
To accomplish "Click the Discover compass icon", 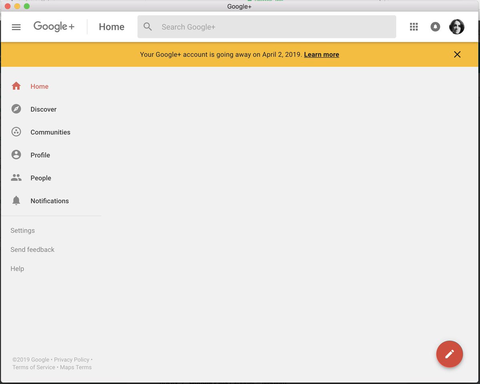I will pyautogui.click(x=16, y=109).
